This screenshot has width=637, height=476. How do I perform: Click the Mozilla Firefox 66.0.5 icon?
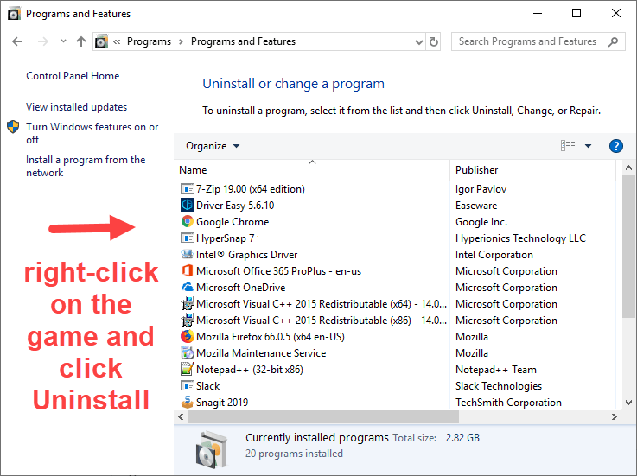point(187,337)
